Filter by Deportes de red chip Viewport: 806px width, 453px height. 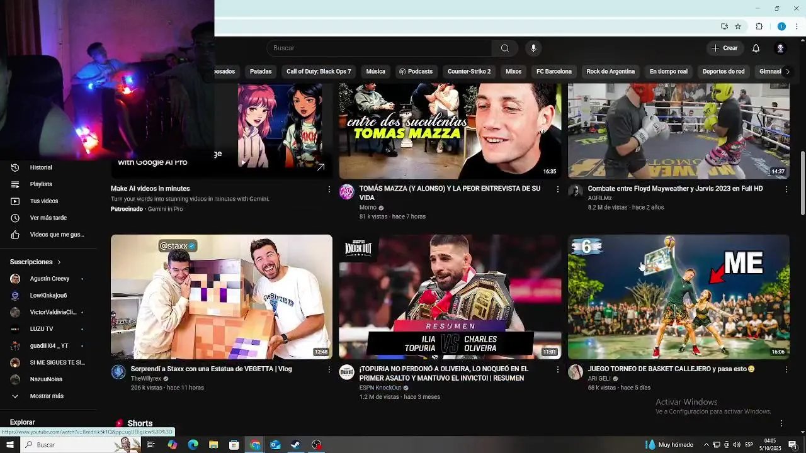(724, 72)
